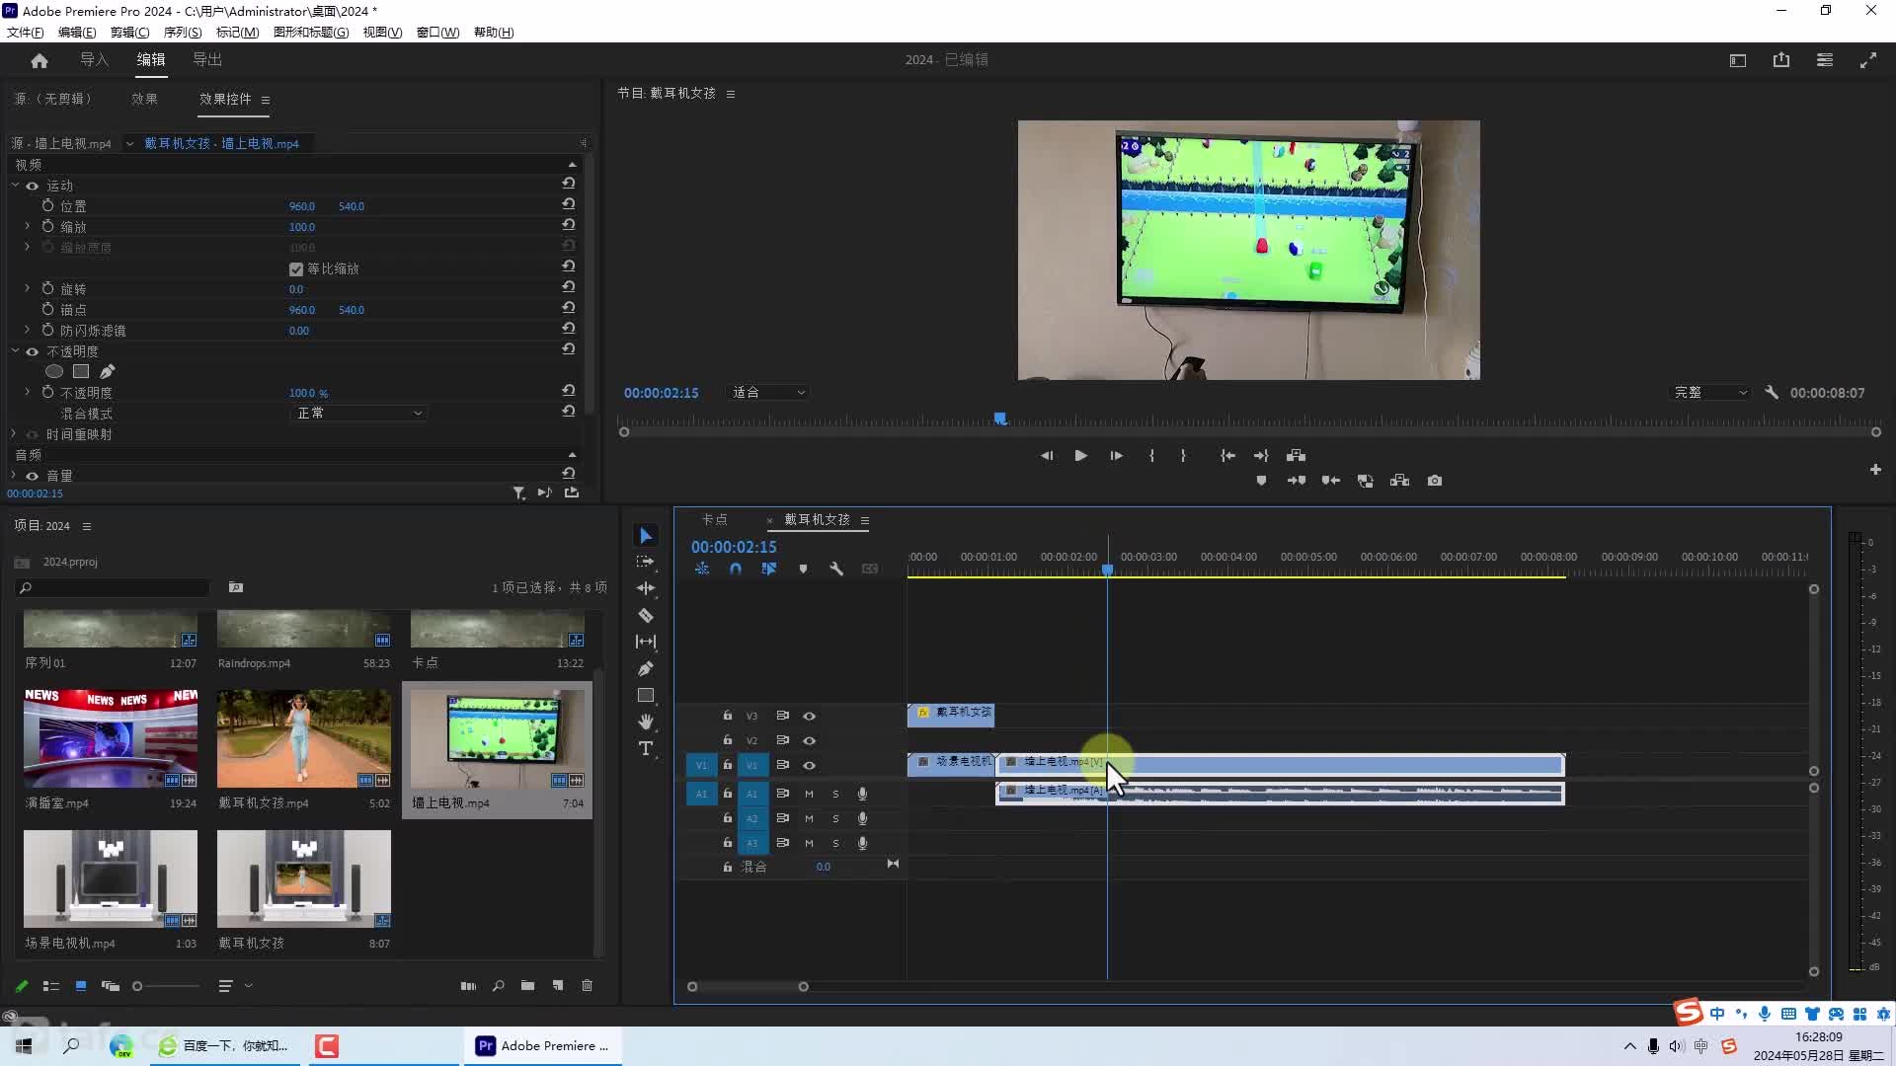Toggle linked selection in timeline

coord(769,569)
